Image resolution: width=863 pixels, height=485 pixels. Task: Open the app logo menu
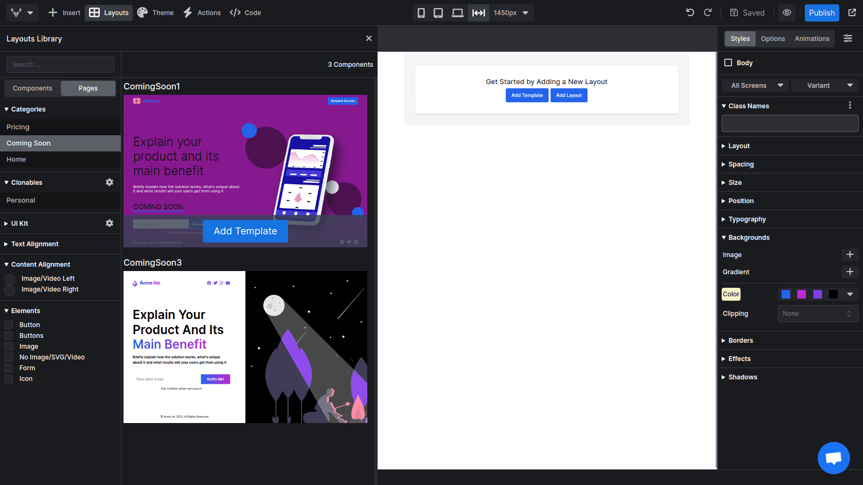(22, 12)
